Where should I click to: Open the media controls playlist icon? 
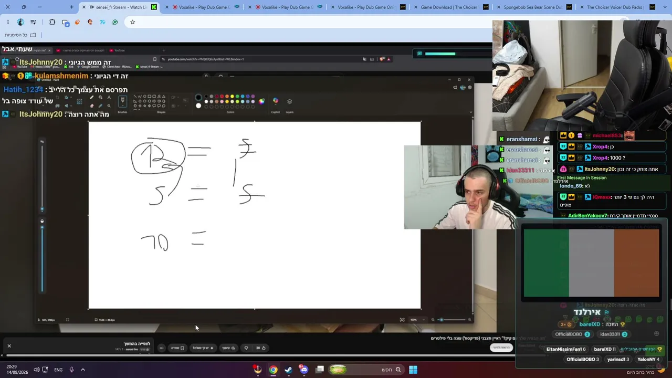pos(33,22)
